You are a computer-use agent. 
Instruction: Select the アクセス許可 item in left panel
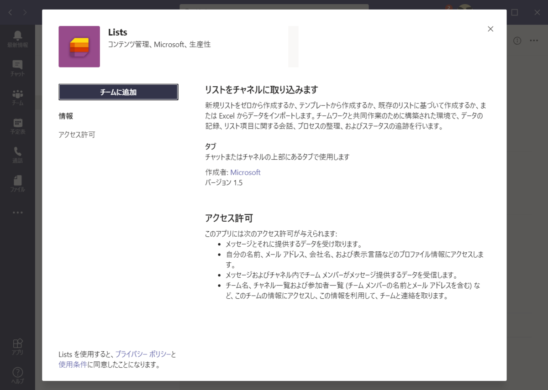pos(77,135)
